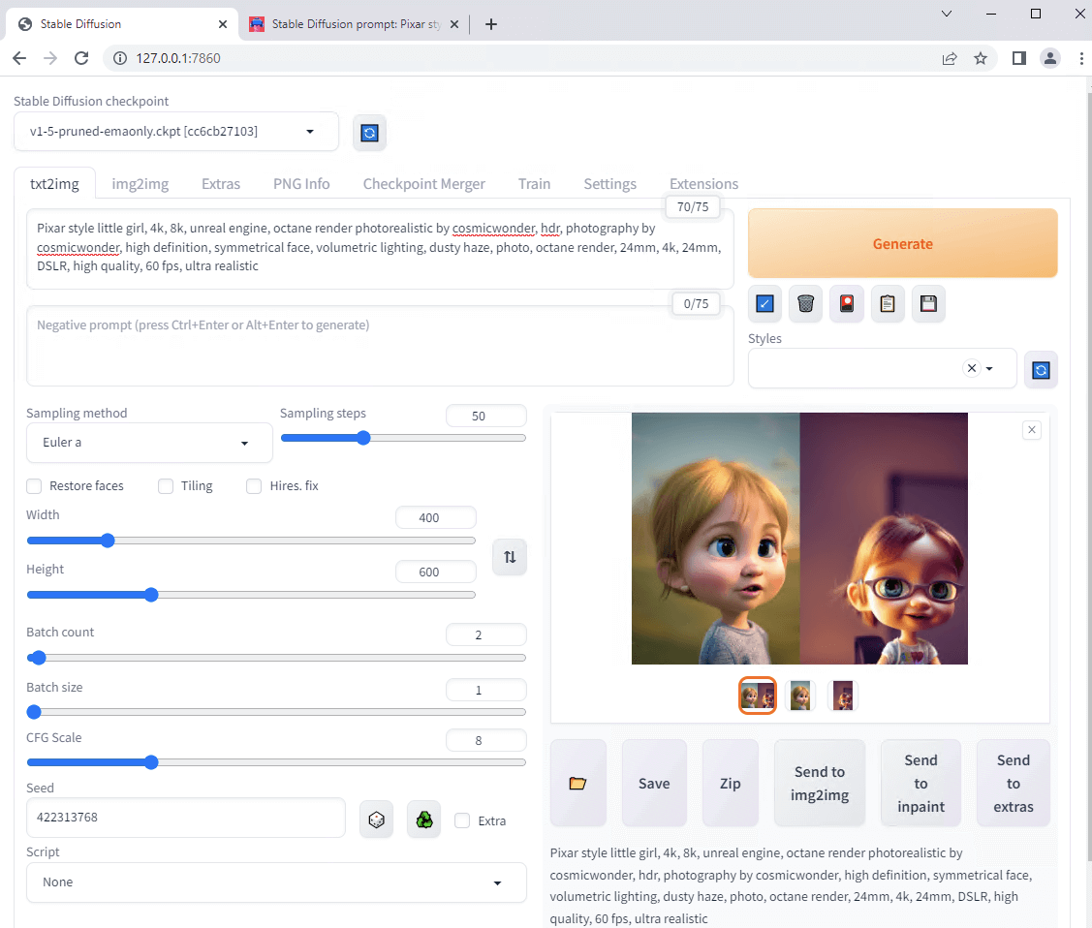Image resolution: width=1092 pixels, height=928 pixels.
Task: Open the Sampling method dropdown
Action: (x=149, y=443)
